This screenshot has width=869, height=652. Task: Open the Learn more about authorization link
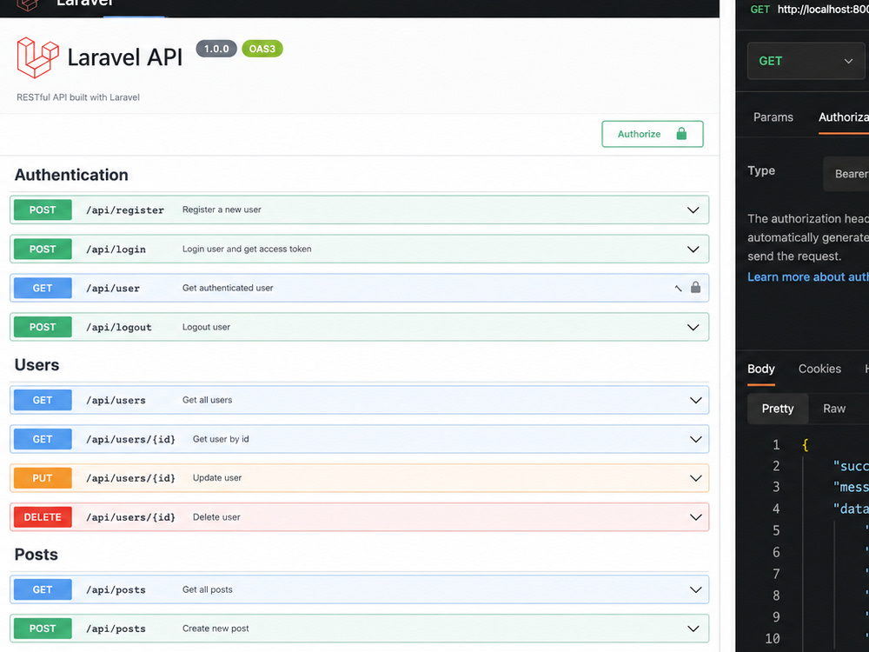coord(808,276)
